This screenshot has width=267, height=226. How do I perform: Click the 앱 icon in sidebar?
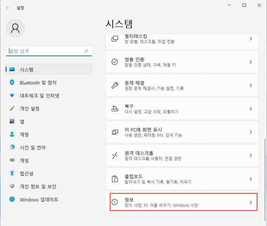pos(12,121)
